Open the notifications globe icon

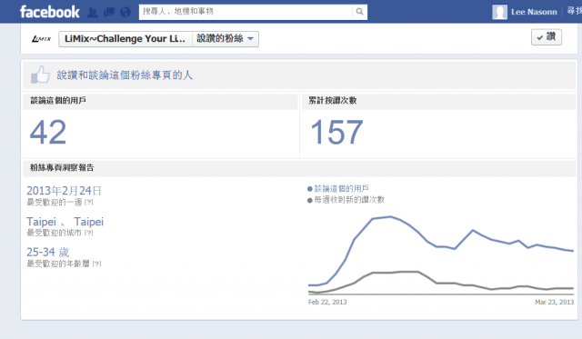125,13
